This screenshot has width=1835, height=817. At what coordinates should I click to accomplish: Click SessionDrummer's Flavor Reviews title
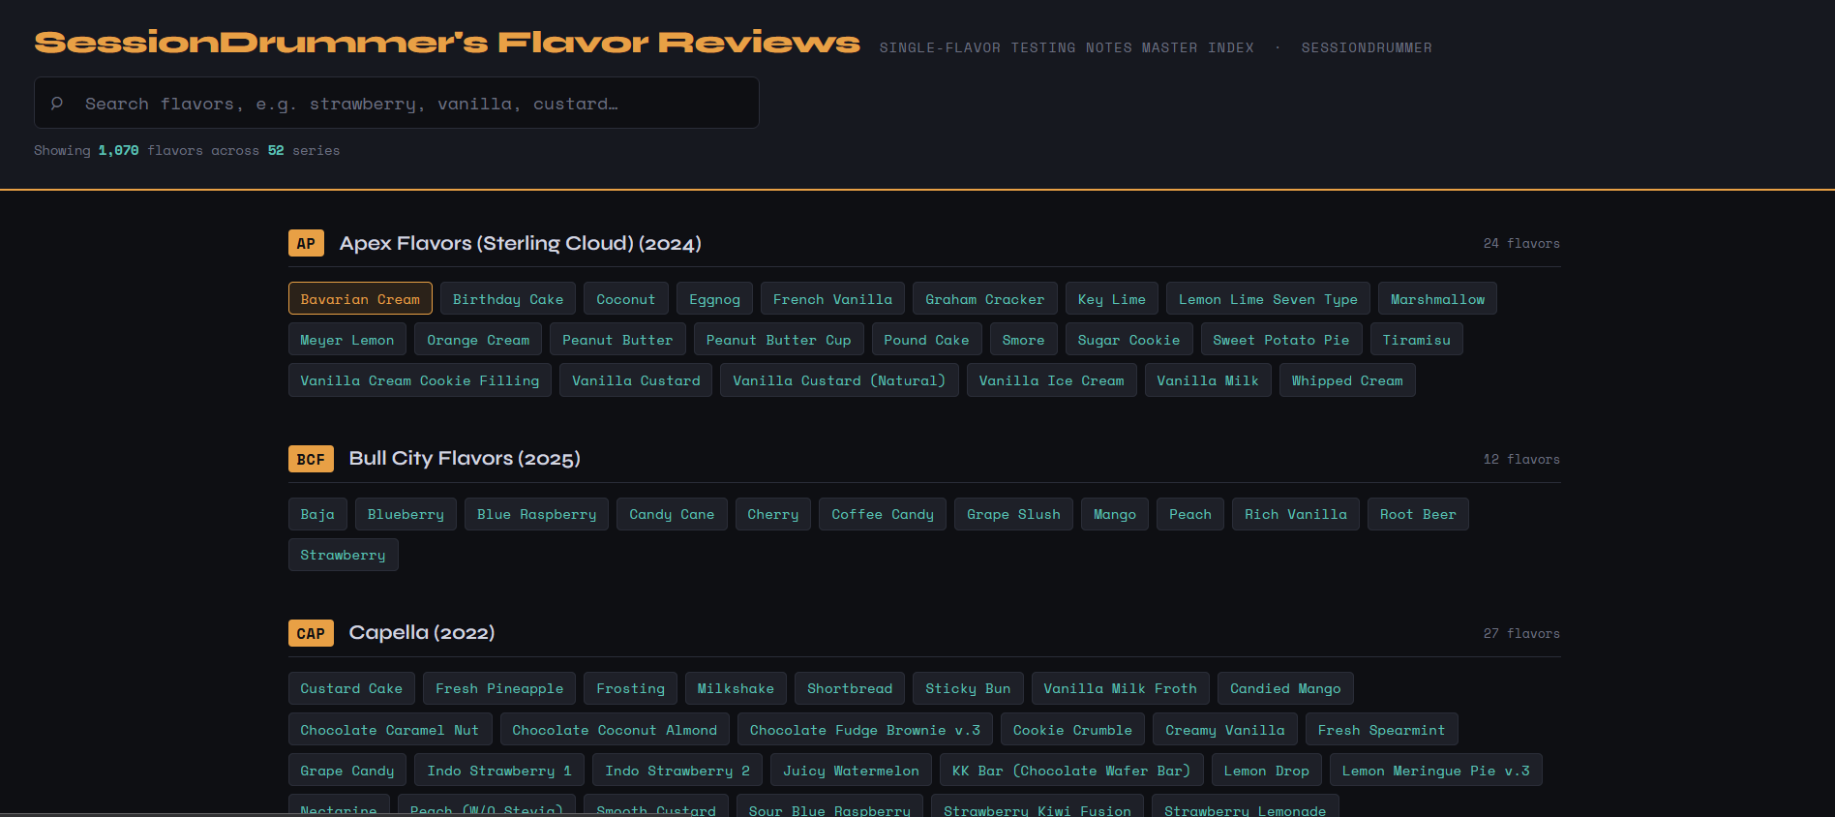pyautogui.click(x=447, y=43)
